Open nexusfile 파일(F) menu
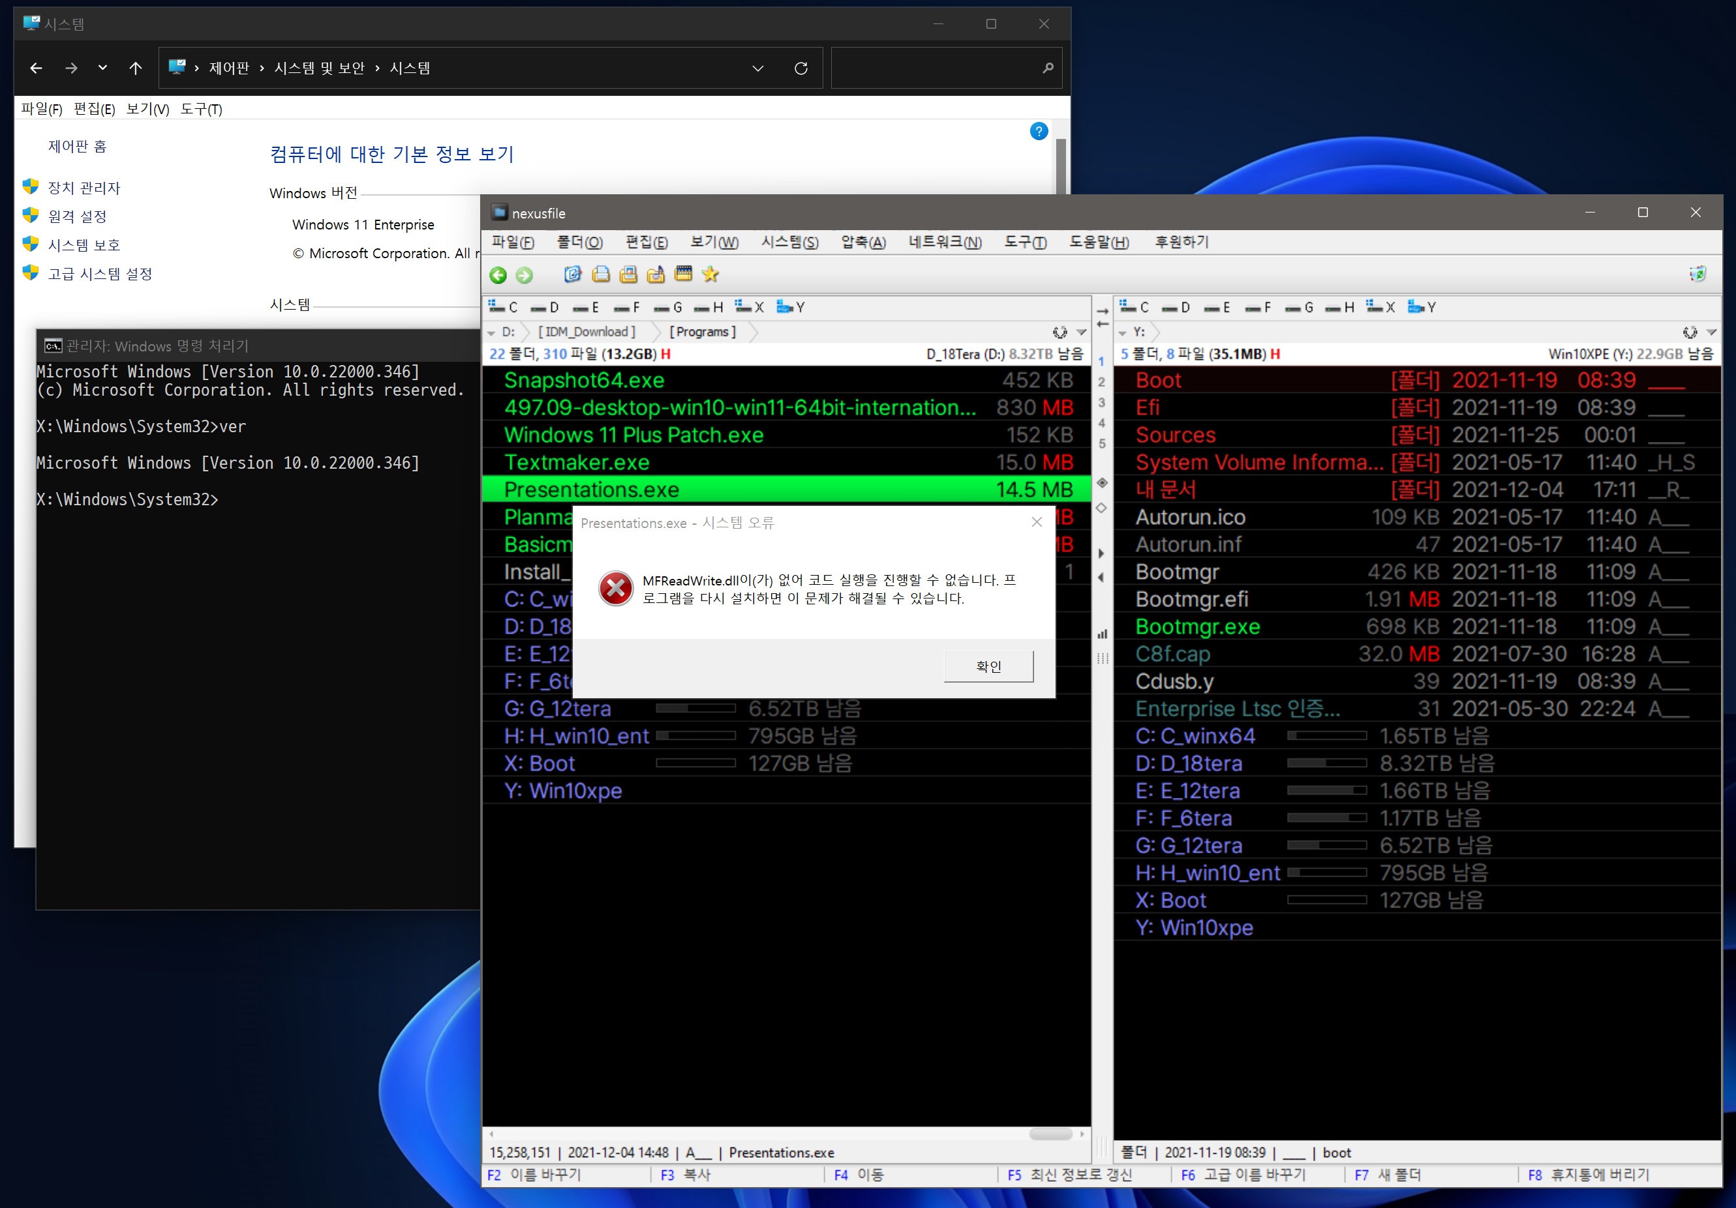 [513, 243]
